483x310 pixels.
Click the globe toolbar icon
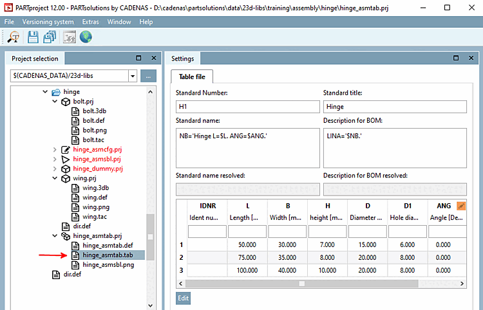click(x=85, y=37)
